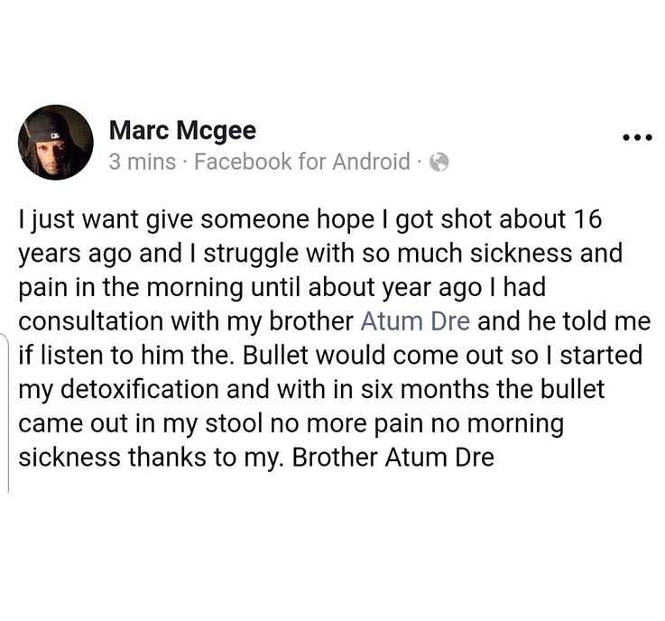Click the public globe privacy icon
The width and height of the screenshot is (665, 621).
[439, 162]
